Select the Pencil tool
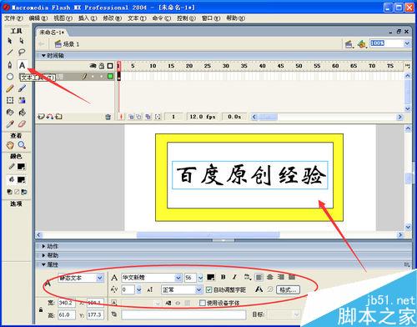Viewport: 417px width, 327px height. pos(10,88)
